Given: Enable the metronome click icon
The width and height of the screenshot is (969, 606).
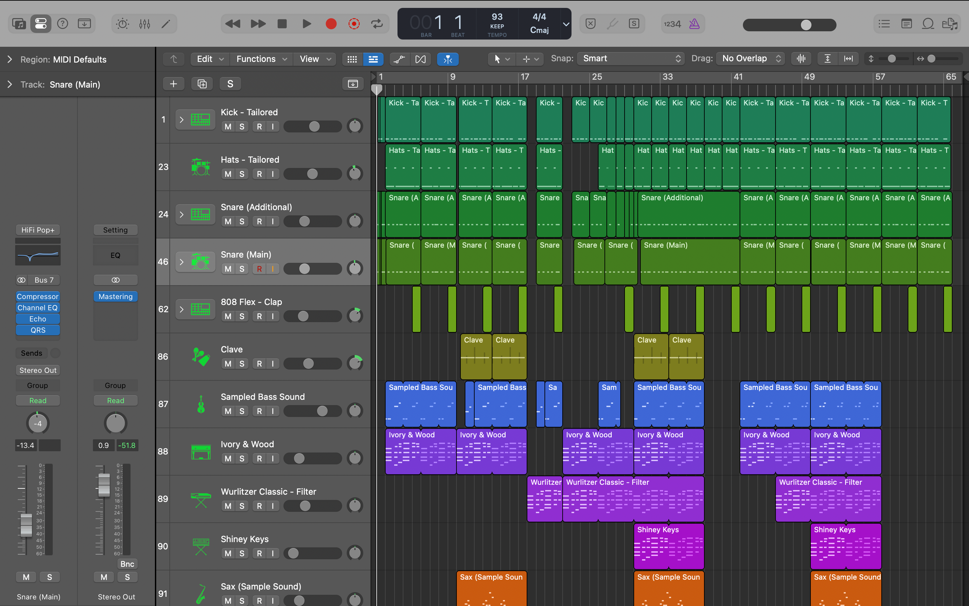Looking at the screenshot, I should (x=694, y=24).
